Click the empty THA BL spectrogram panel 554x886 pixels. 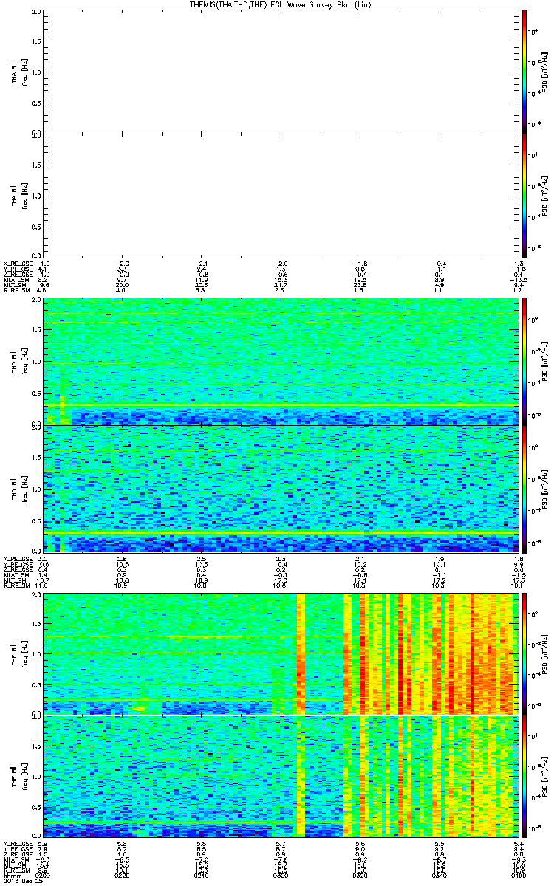coord(281,71)
